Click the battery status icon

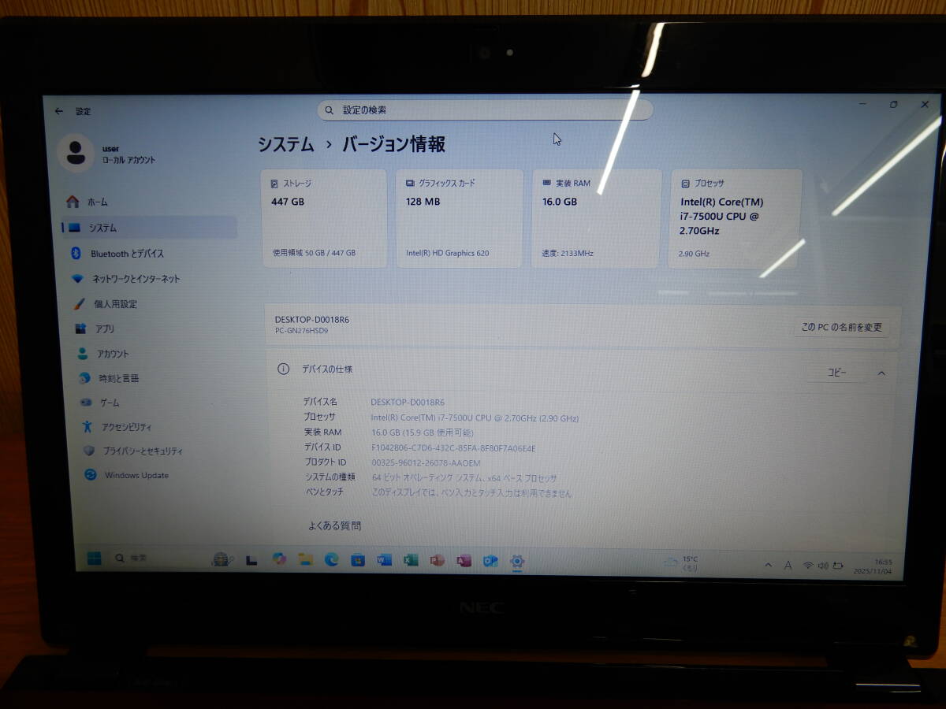837,566
